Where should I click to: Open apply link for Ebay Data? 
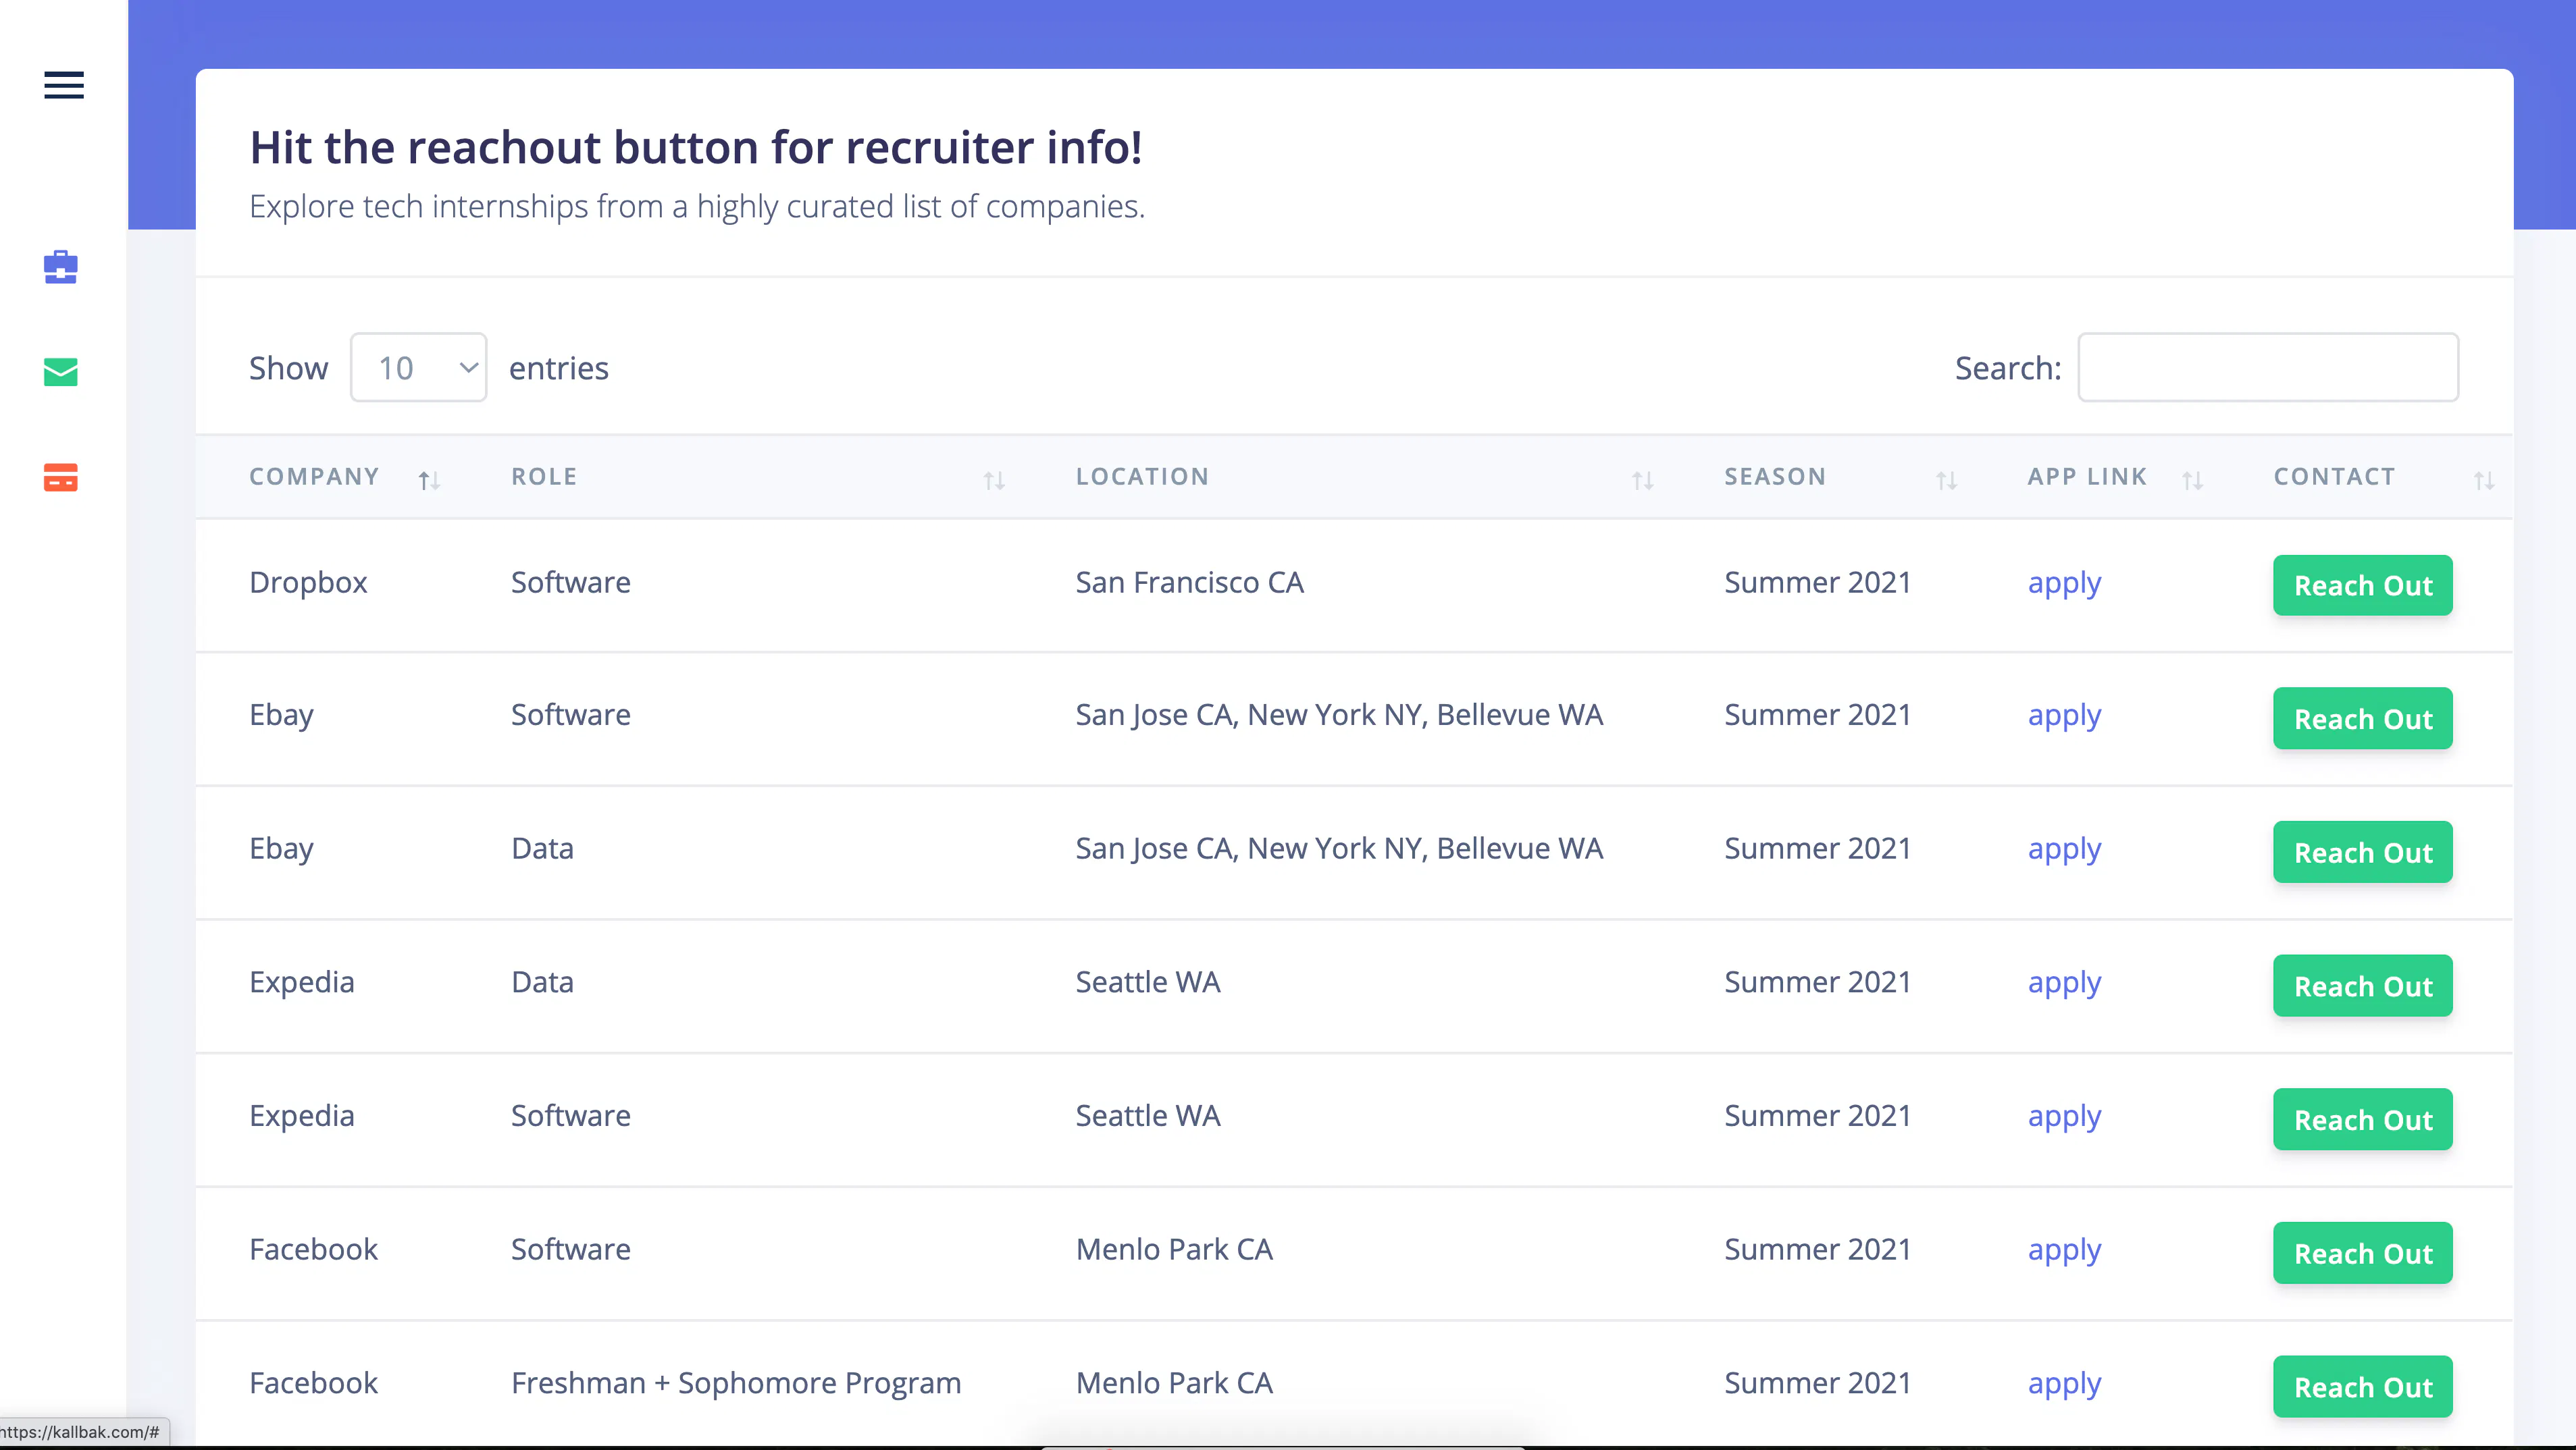click(x=2064, y=851)
